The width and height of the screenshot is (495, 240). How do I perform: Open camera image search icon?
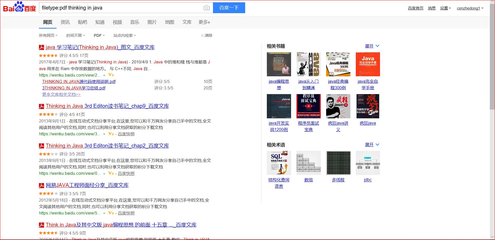tap(207, 8)
